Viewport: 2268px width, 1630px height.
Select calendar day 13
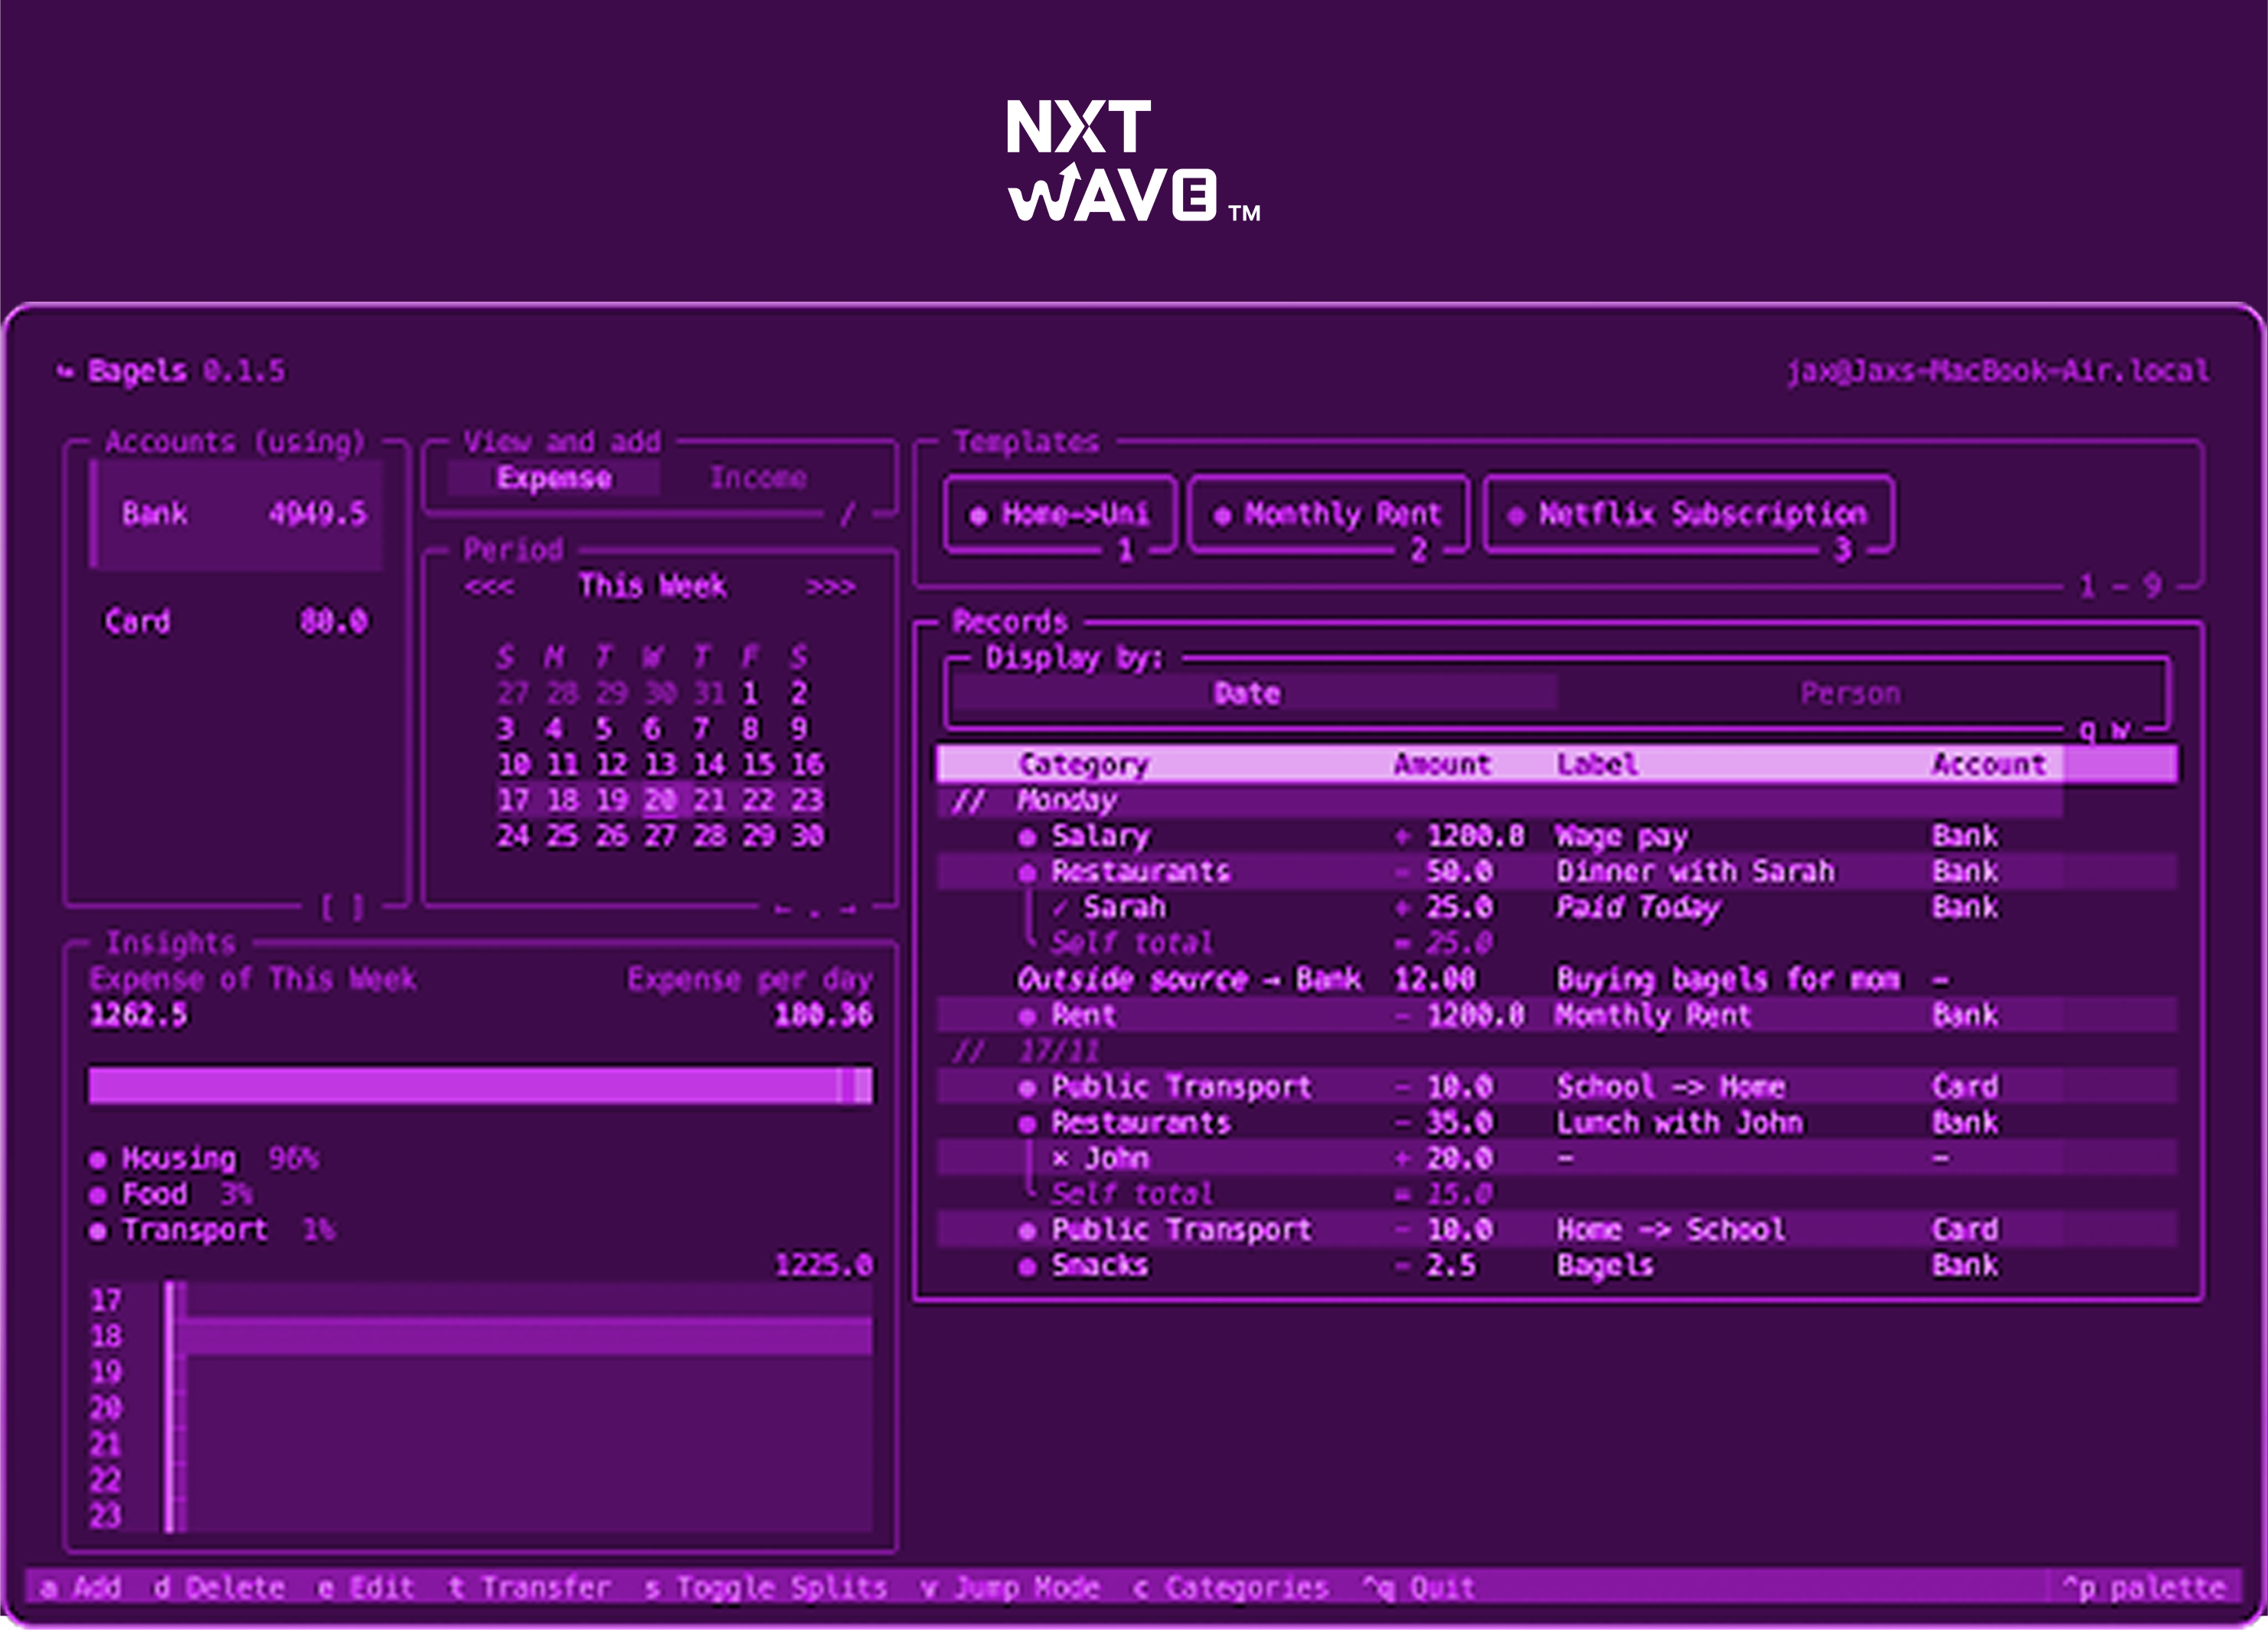point(660,765)
